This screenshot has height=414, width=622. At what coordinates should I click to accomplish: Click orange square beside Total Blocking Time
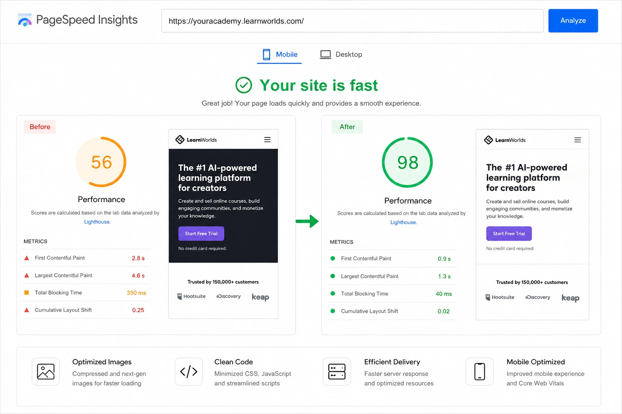pyautogui.click(x=27, y=293)
